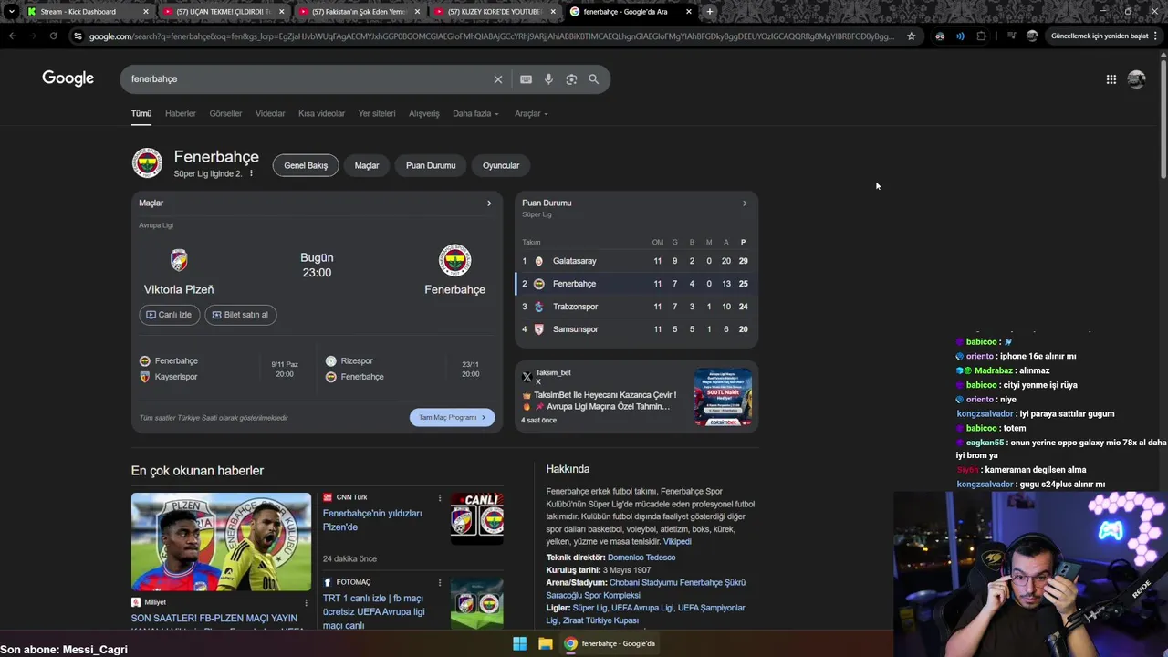Bookmark this page with the star icon
Screen dimensions: 1168x657
[x=911, y=36]
